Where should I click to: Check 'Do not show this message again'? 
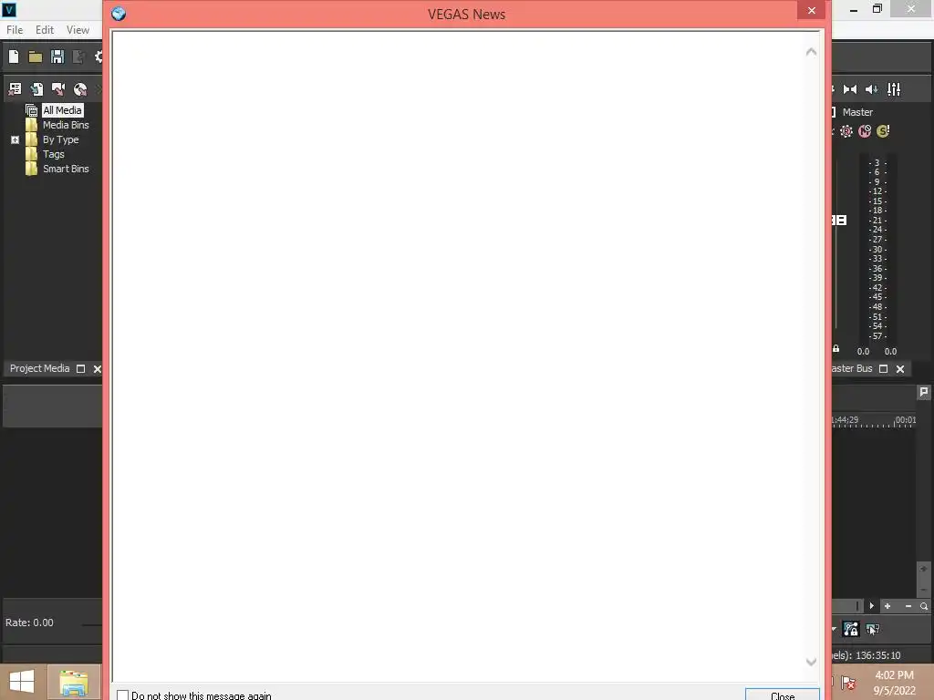coord(123,695)
